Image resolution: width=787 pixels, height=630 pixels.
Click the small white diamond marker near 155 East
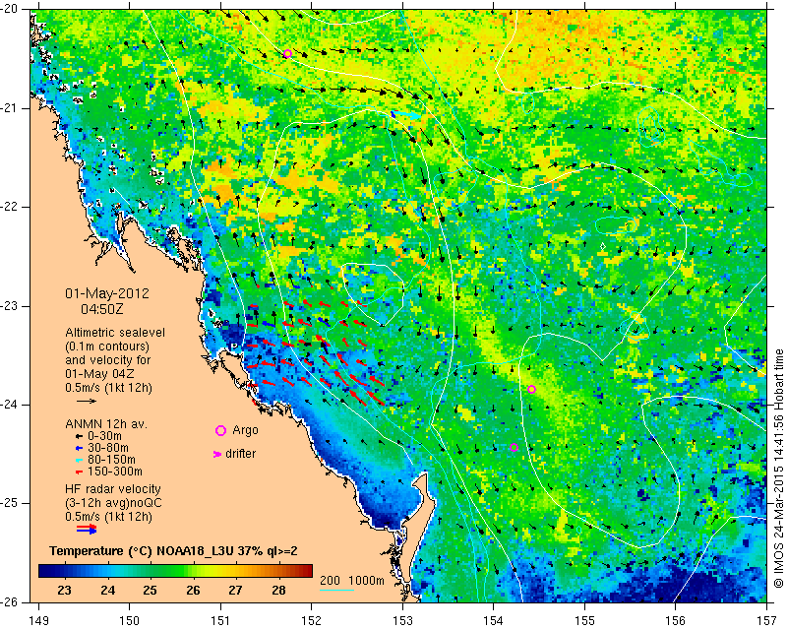coord(603,246)
